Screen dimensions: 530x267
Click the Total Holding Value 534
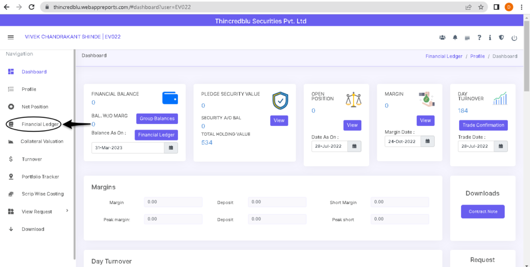pos(207,143)
